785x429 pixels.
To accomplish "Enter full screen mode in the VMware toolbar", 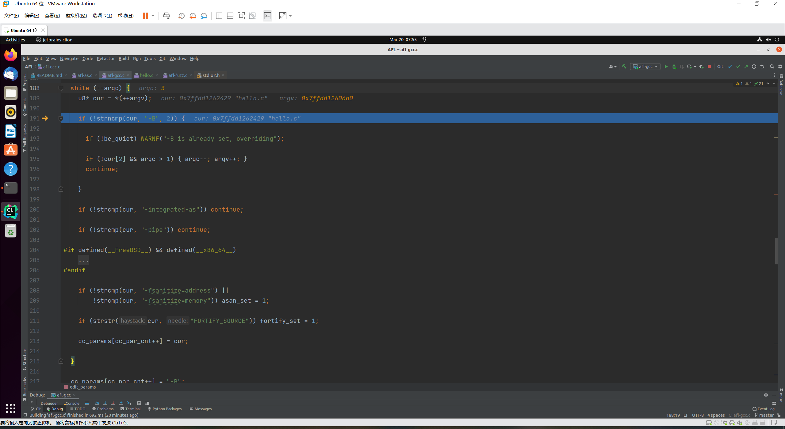I will [241, 16].
